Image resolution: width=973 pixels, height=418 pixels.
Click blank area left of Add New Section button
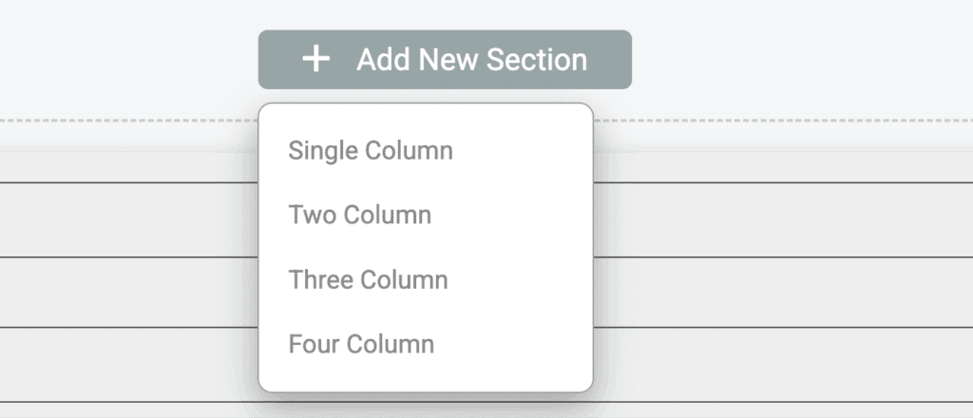click(x=128, y=59)
